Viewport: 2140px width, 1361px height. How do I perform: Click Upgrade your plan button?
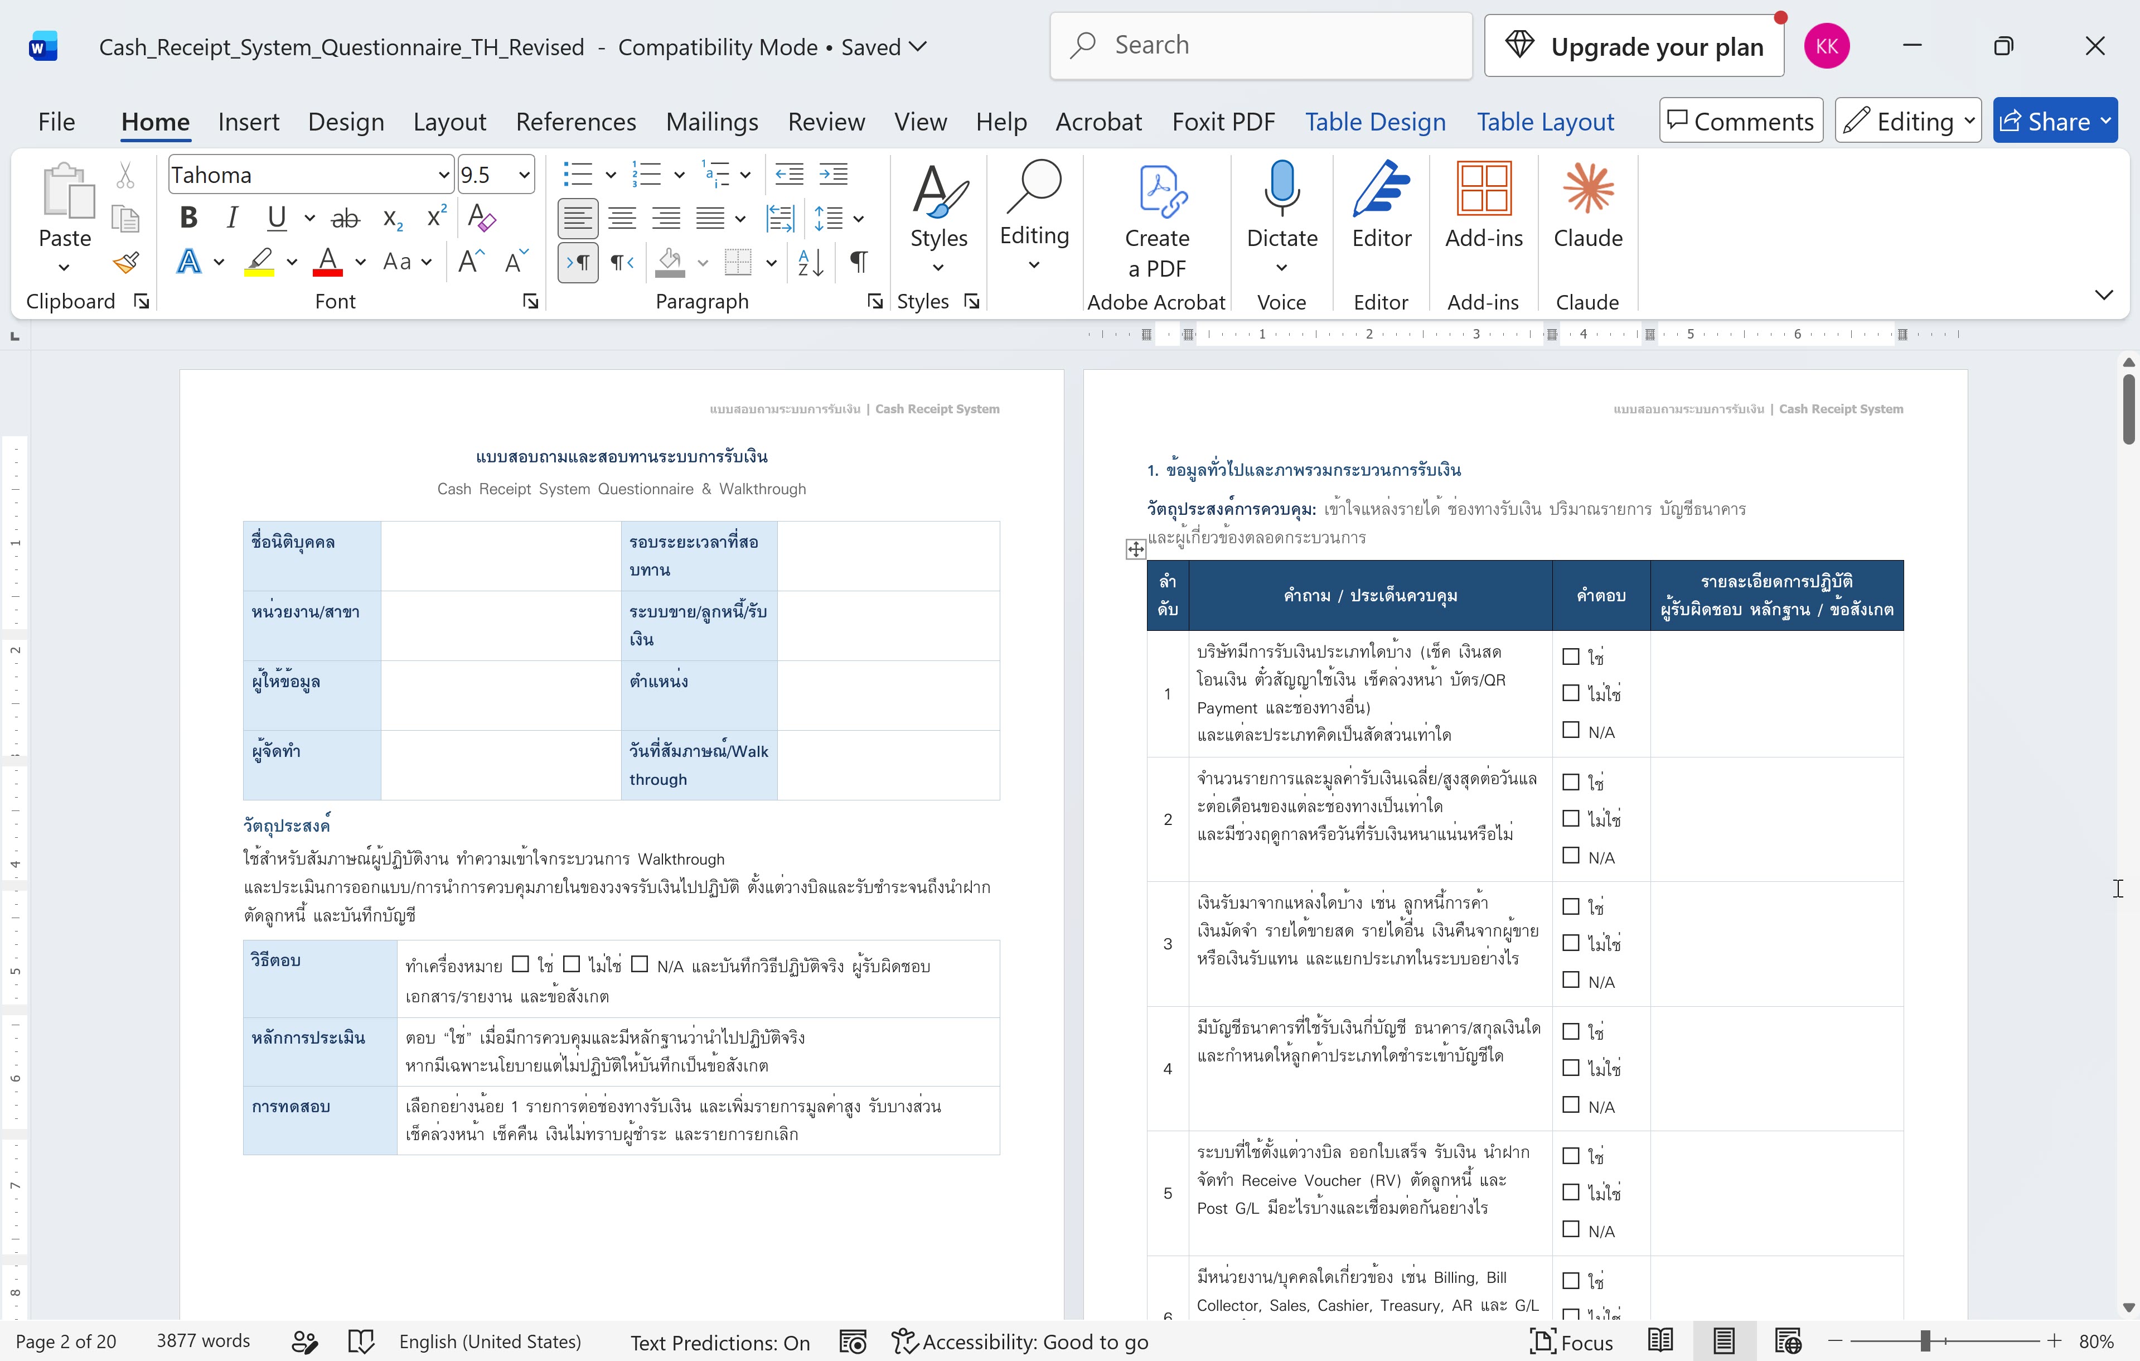click(x=1634, y=46)
